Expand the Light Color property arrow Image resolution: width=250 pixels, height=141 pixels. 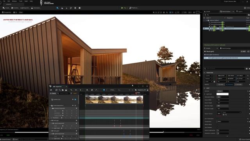(205, 94)
